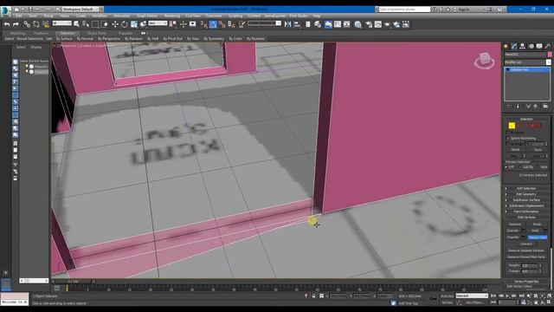Screen dimensions: 554x312
Task: Open the Graph Editors menu
Action: coord(147,16)
